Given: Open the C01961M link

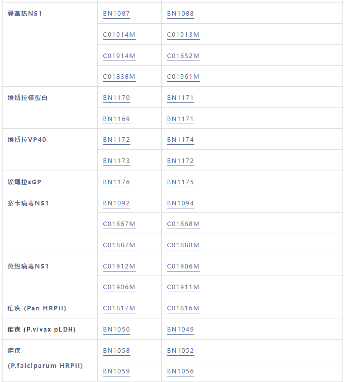Looking at the screenshot, I should click(183, 77).
